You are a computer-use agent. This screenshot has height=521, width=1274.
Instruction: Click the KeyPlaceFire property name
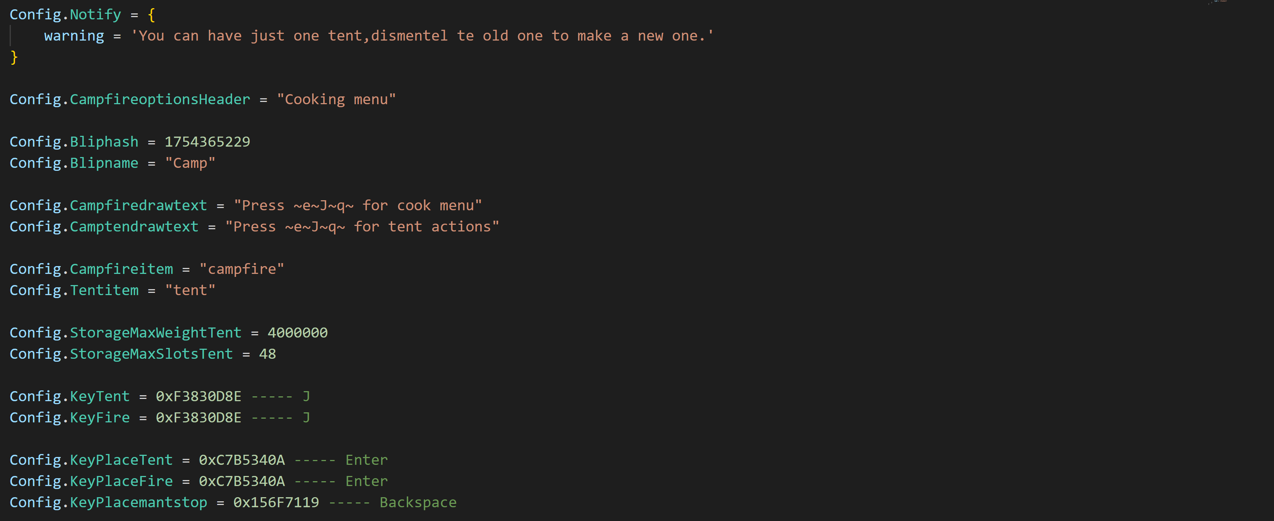point(121,482)
